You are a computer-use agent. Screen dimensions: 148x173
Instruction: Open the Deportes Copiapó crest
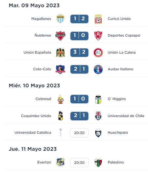(x=98, y=36)
